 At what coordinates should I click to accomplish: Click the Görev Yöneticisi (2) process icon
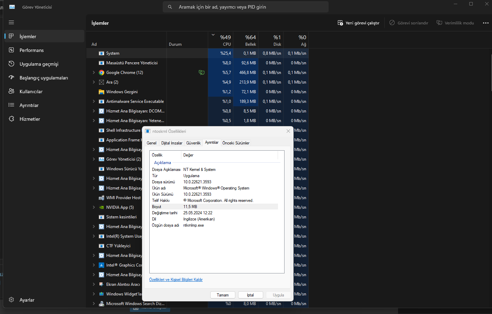tap(101, 159)
